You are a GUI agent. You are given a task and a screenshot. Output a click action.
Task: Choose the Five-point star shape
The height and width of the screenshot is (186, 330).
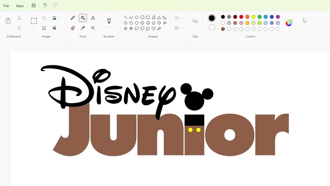[126, 28]
